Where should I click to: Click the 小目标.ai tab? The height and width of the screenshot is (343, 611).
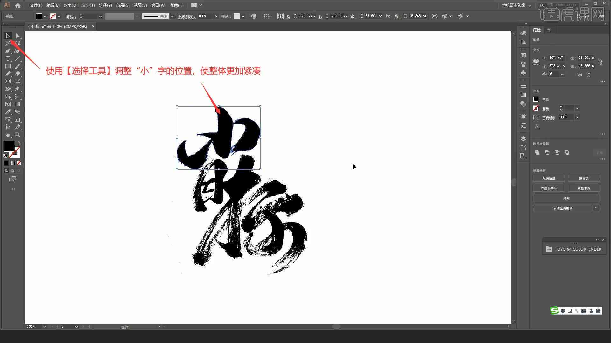click(58, 26)
